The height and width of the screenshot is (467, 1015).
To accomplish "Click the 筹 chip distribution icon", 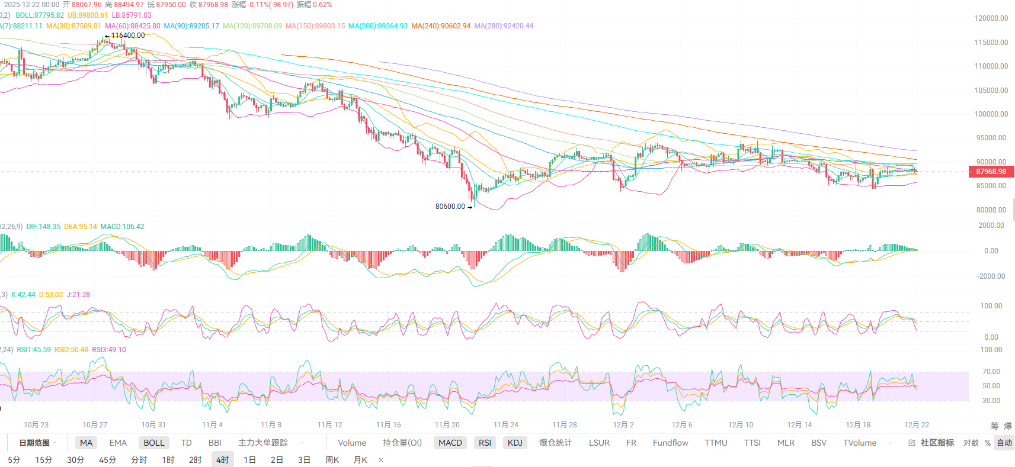I will (995, 426).
